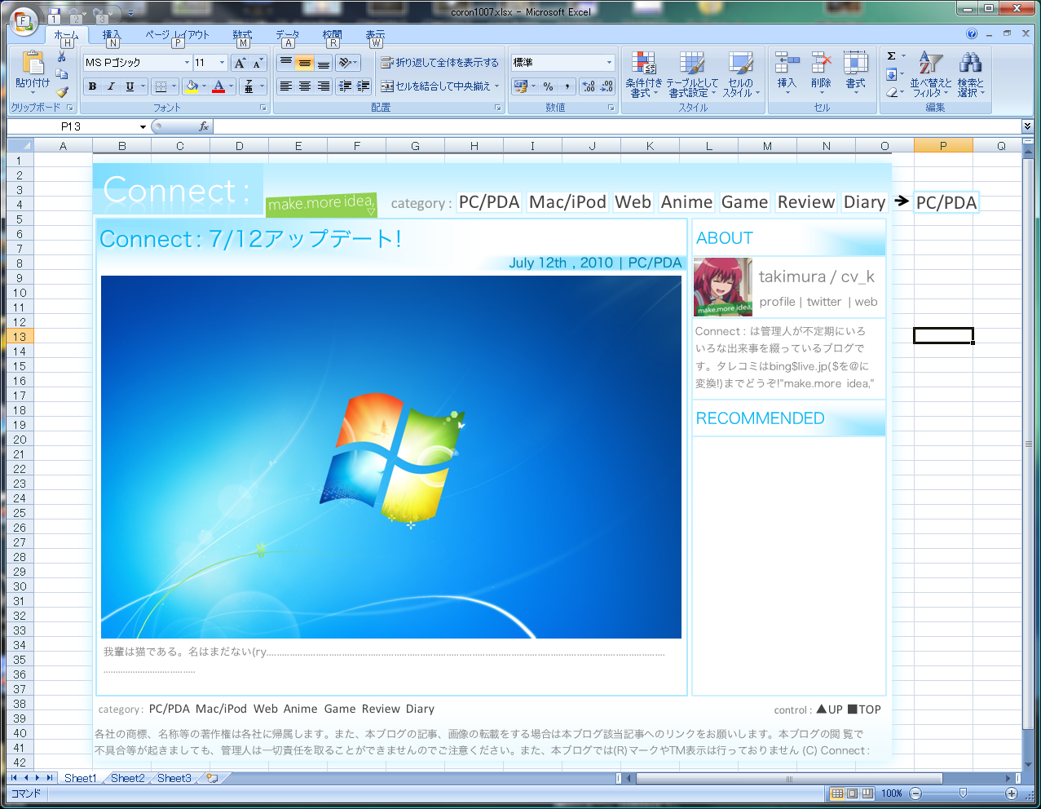Toggle Wrap Text (折り返して全体を表示する)
This screenshot has height=809, width=1041.
(439, 63)
